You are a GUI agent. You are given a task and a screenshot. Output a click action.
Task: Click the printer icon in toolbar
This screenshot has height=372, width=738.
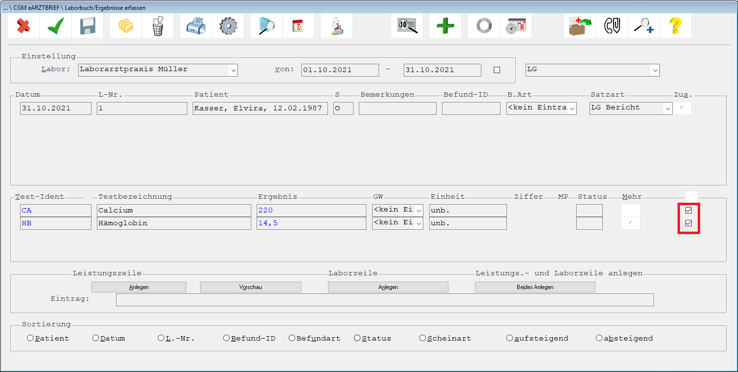point(196,26)
